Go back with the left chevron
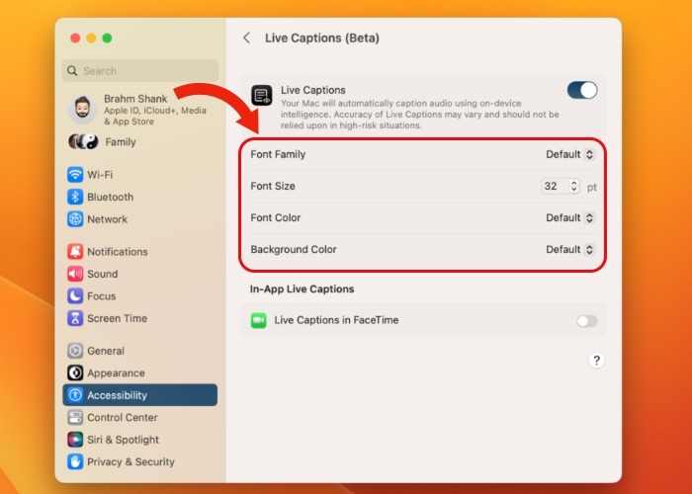Screen dimensions: 692x494 (247, 38)
